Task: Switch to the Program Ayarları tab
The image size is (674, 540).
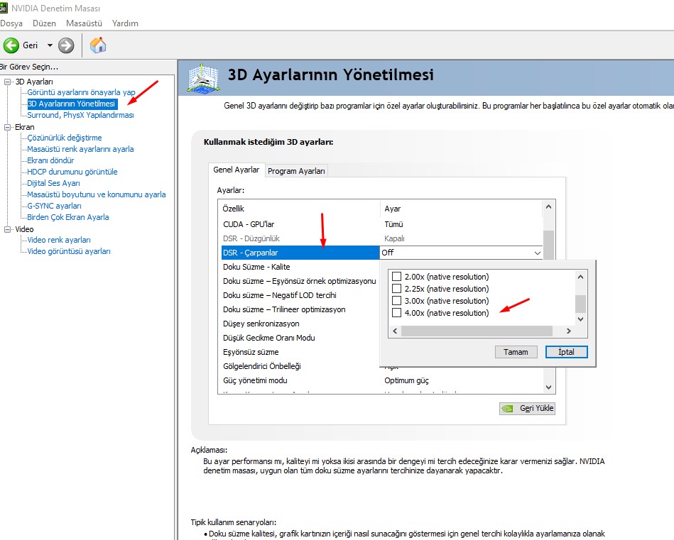Action: [x=296, y=171]
